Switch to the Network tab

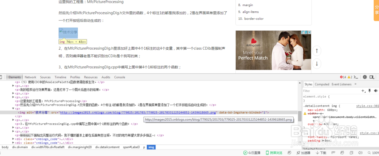[30, 77]
